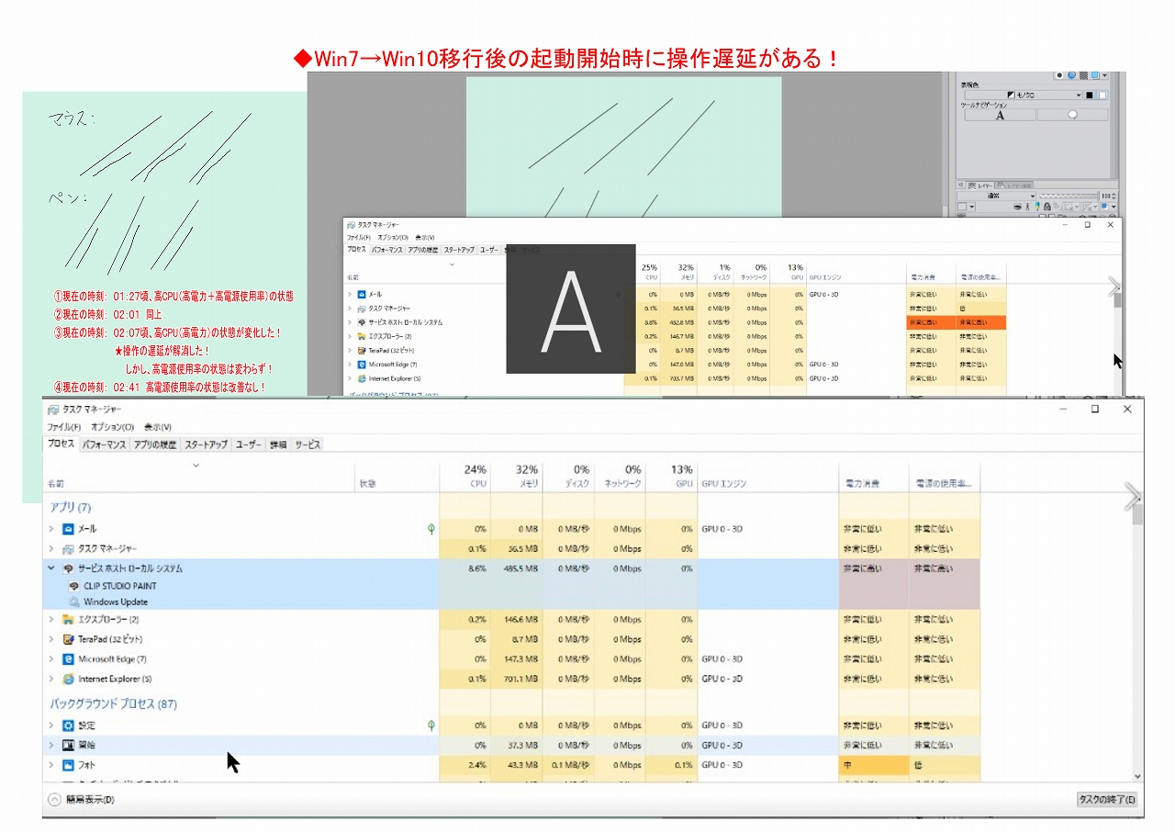Select the black color swatch beside モノクロ
1175x832 pixels.
click(x=1090, y=95)
